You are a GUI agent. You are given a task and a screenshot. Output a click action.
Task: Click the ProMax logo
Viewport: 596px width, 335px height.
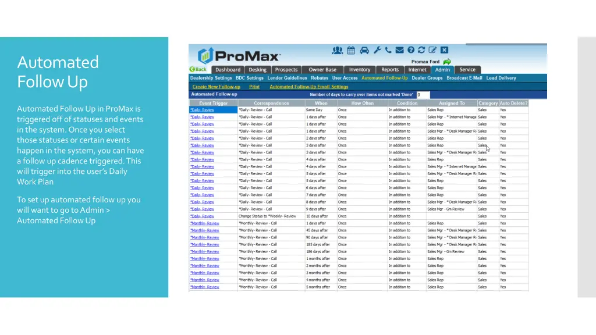click(239, 56)
